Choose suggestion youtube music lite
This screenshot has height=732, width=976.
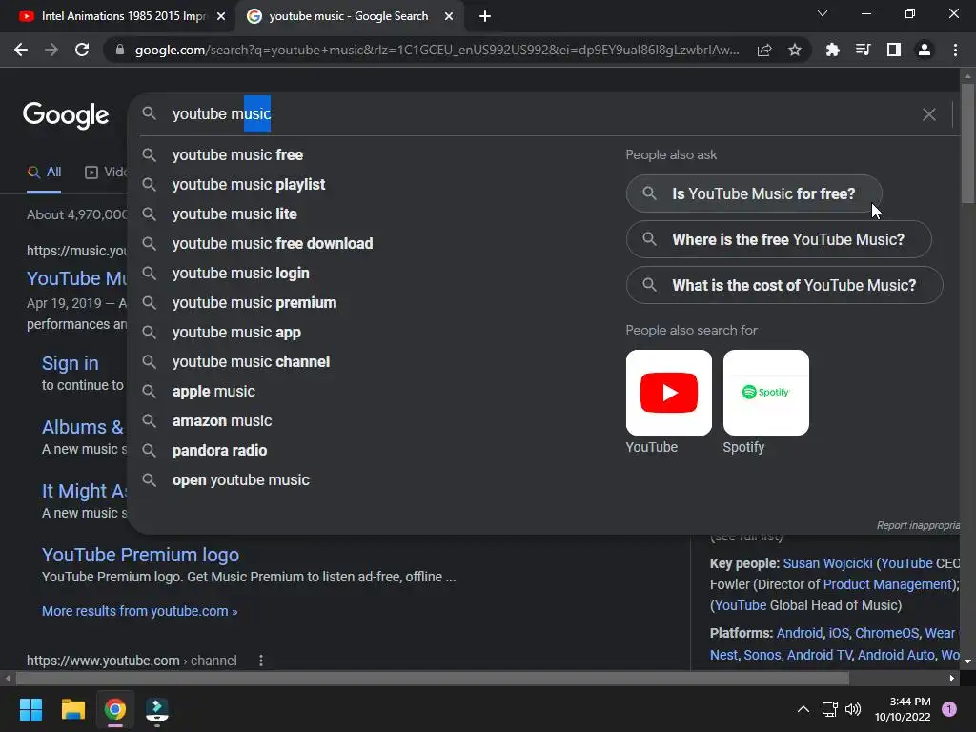234,214
